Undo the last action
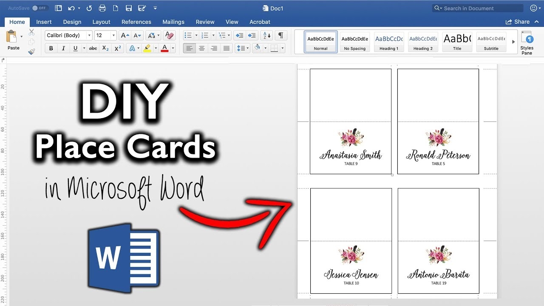 coord(71,8)
